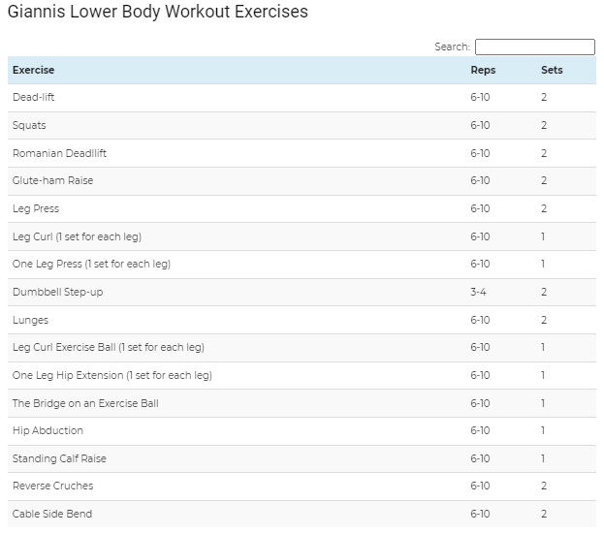Screen dimensions: 604x534
Task: Click the Search input field
Action: pos(534,47)
